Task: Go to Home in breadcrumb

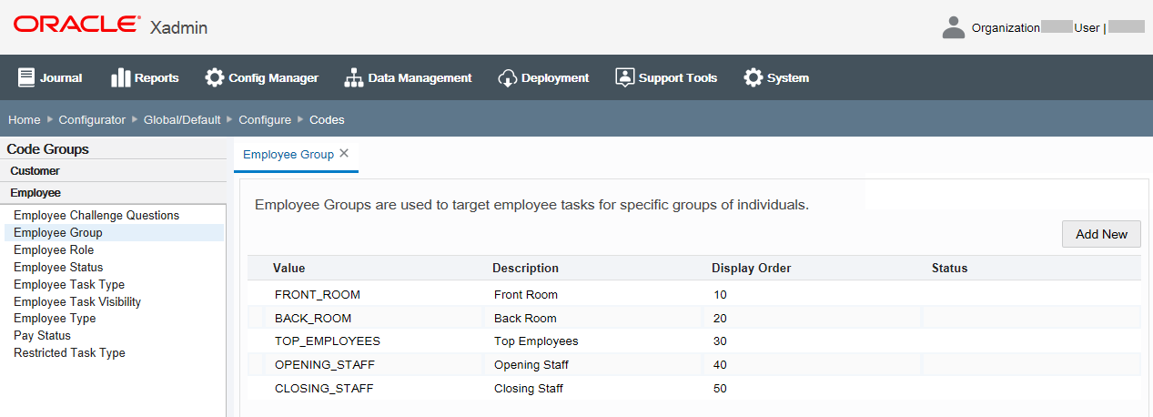Action: (x=25, y=119)
